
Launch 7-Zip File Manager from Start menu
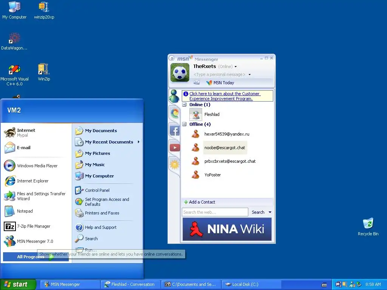[36, 226]
